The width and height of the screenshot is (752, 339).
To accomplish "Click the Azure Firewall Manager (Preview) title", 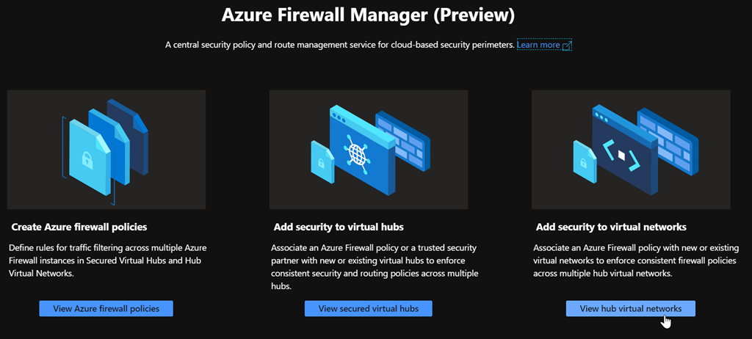I will pos(369,15).
